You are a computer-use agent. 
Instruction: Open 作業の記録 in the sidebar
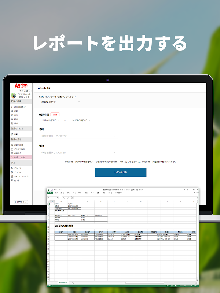tap(17, 145)
